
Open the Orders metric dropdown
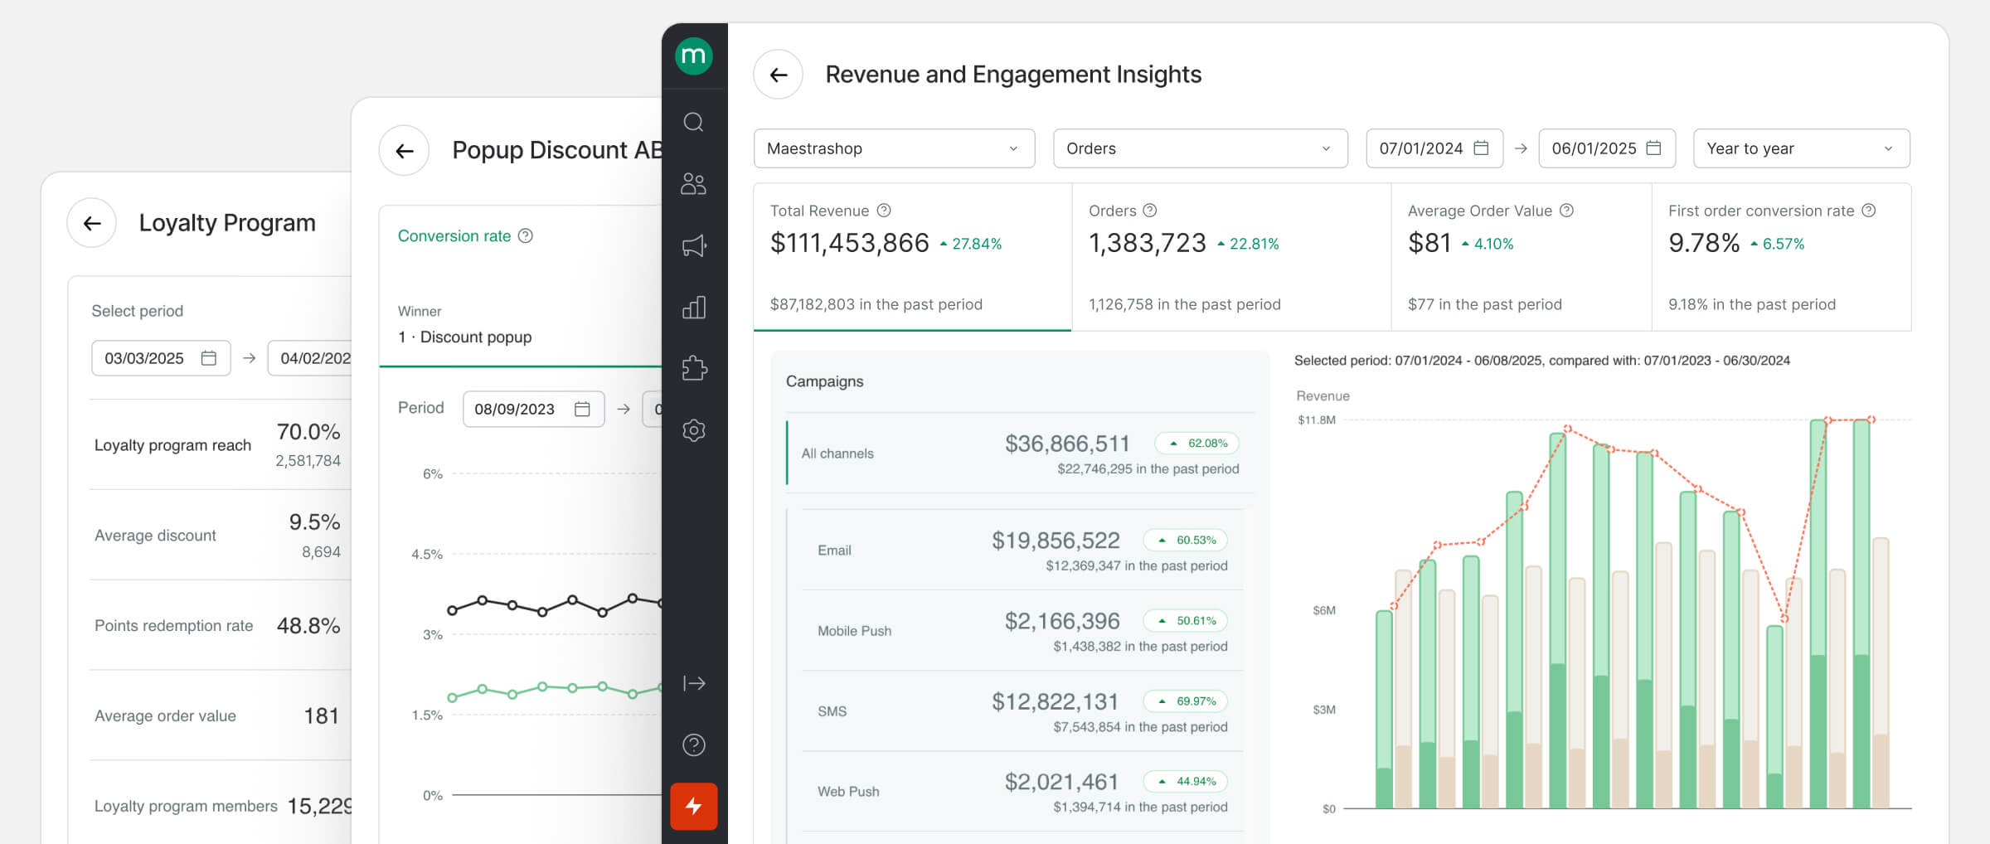(1199, 148)
